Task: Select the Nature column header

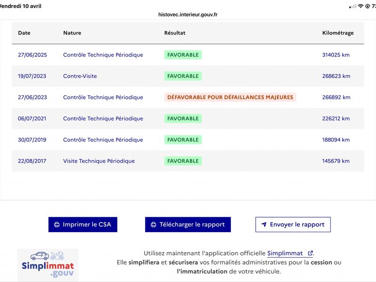Action: (72, 33)
